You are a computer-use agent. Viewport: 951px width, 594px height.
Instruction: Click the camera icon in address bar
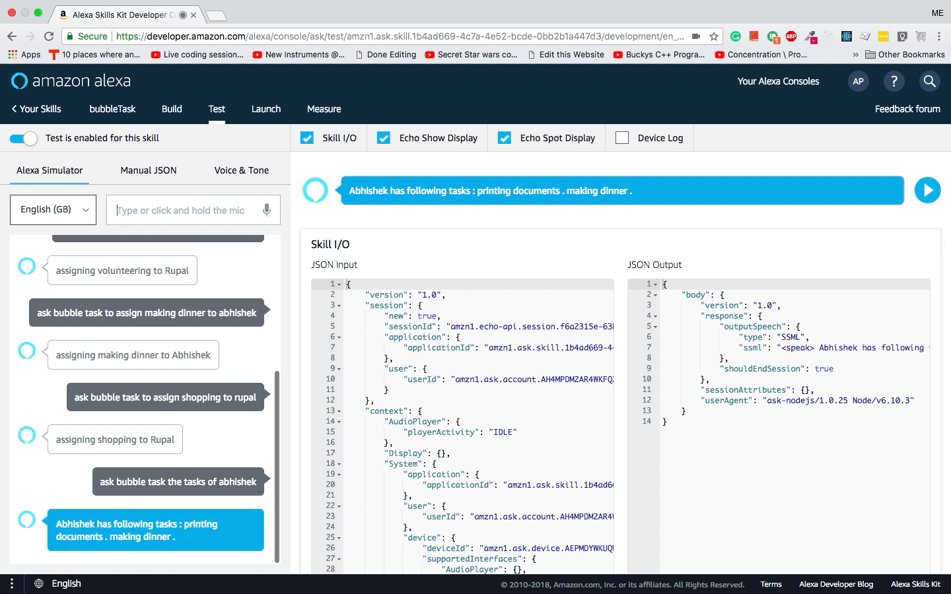tap(696, 36)
